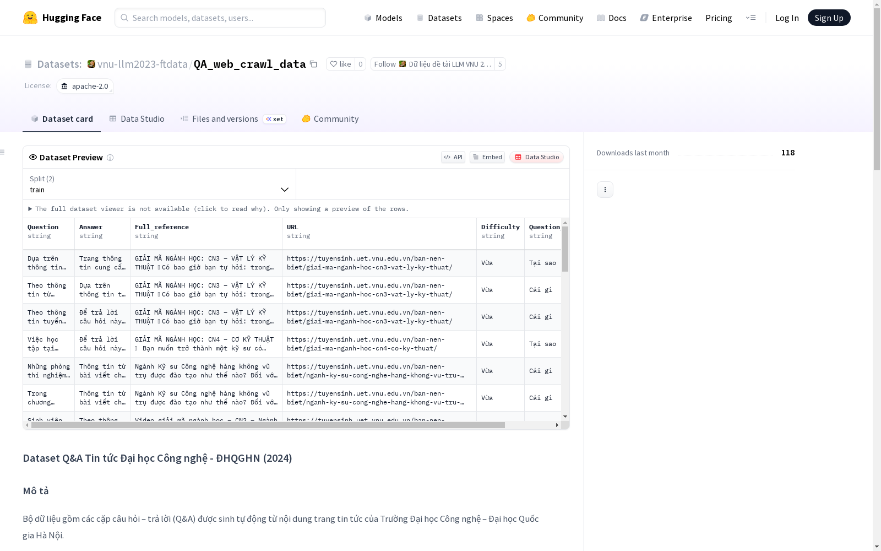The image size is (881, 551).
Task: Open the dataset preview info icon
Action: pos(110,158)
